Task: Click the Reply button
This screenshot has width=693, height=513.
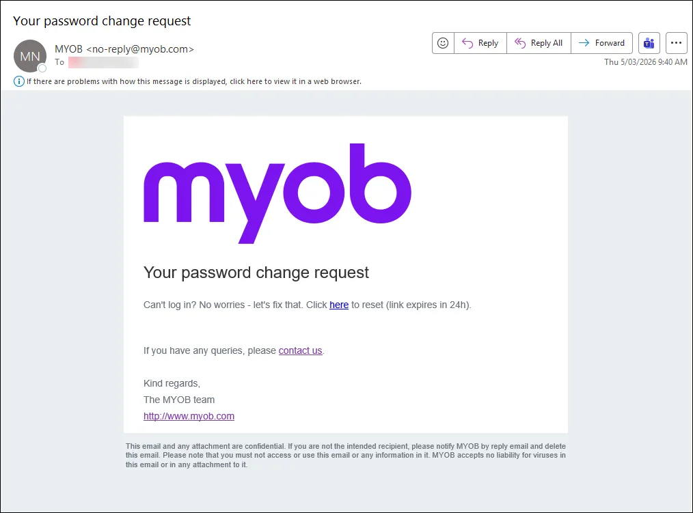Action: pos(480,42)
